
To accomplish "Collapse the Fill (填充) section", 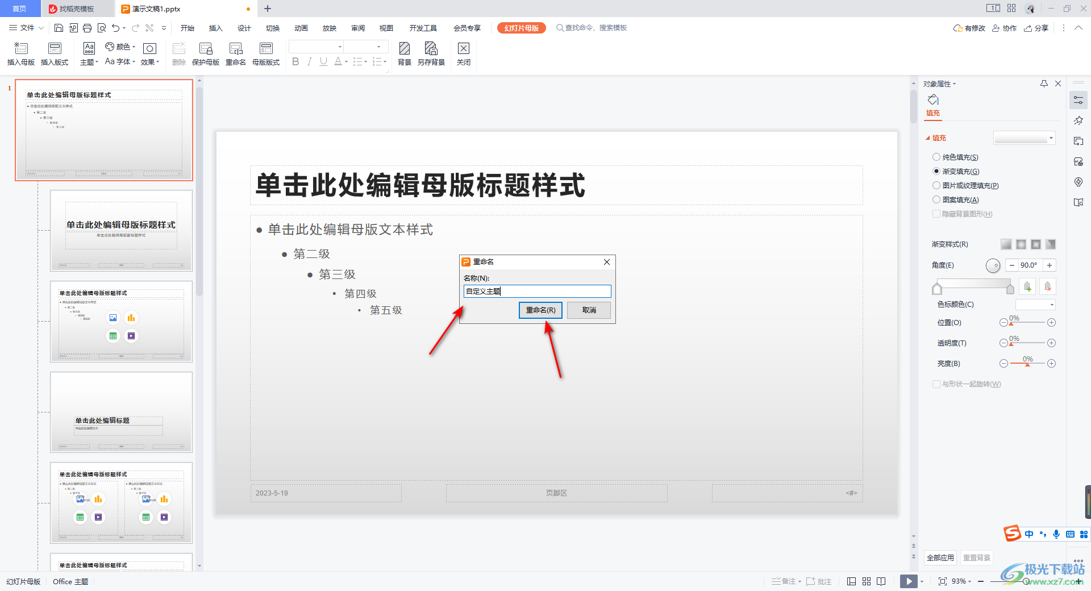I will point(928,138).
